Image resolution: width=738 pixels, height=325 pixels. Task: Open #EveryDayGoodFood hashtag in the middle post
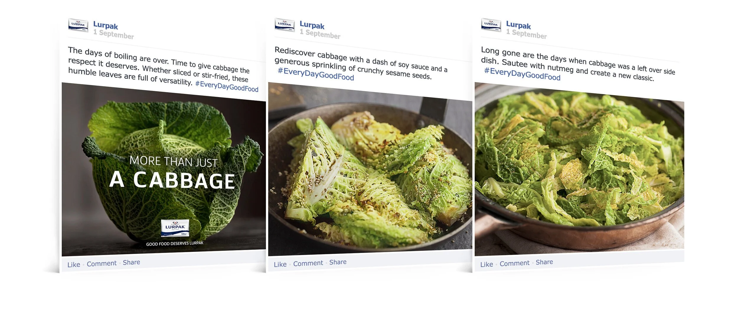(x=316, y=74)
